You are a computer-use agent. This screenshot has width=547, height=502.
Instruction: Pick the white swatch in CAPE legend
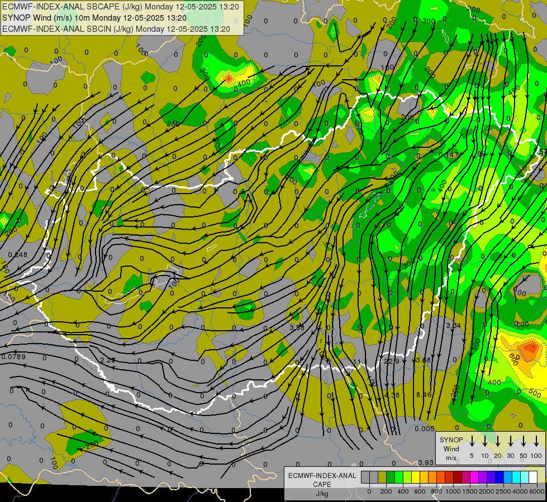pyautogui.click(x=533, y=477)
